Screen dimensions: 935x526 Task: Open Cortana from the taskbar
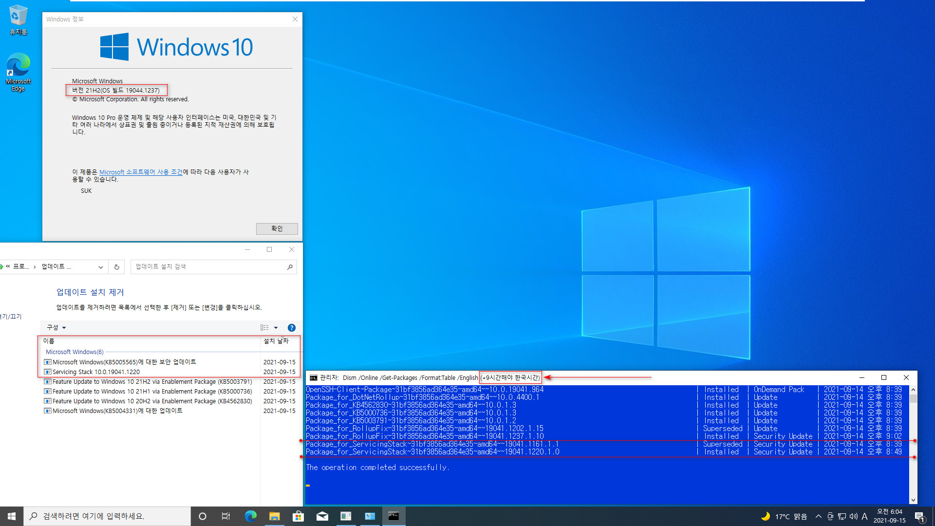pos(203,516)
